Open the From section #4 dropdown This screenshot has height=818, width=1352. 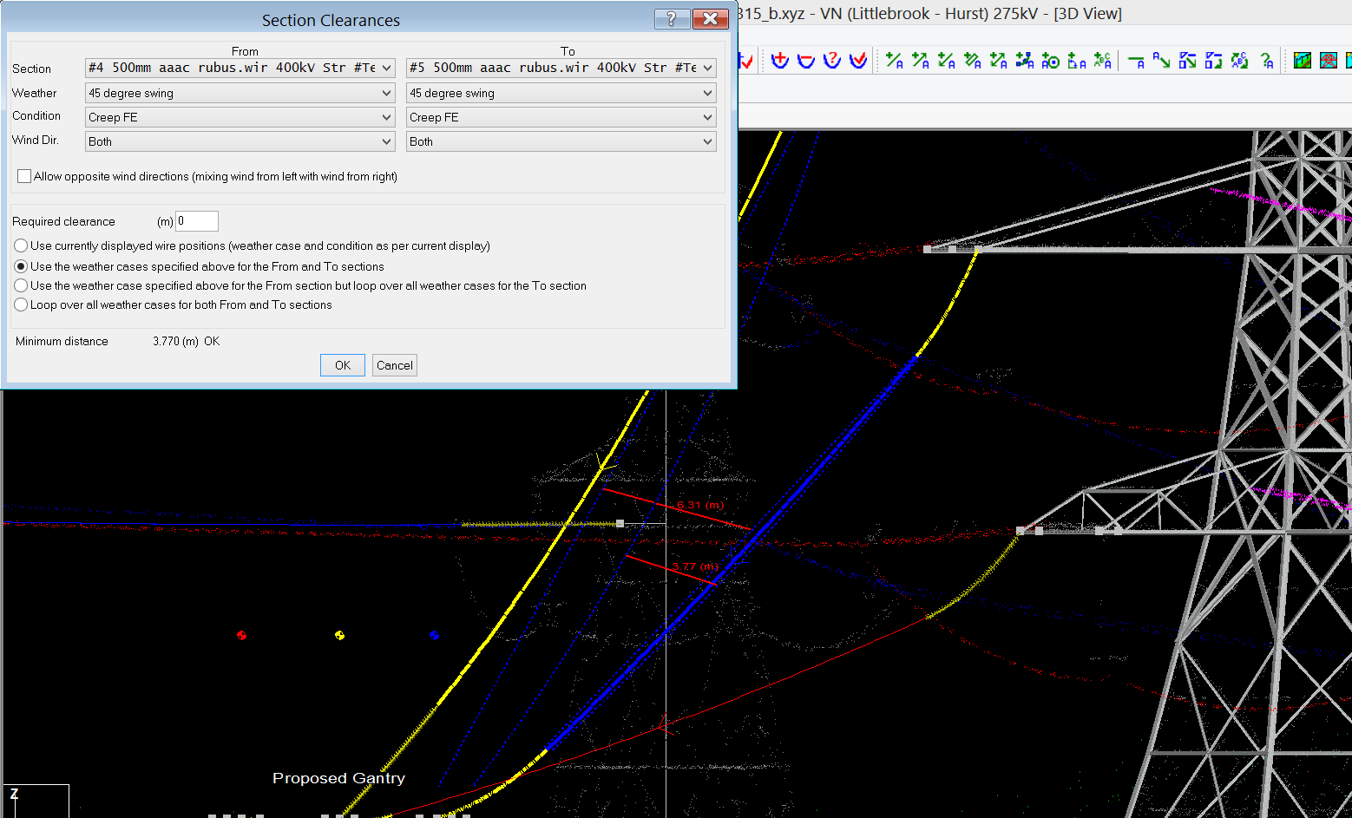click(240, 68)
